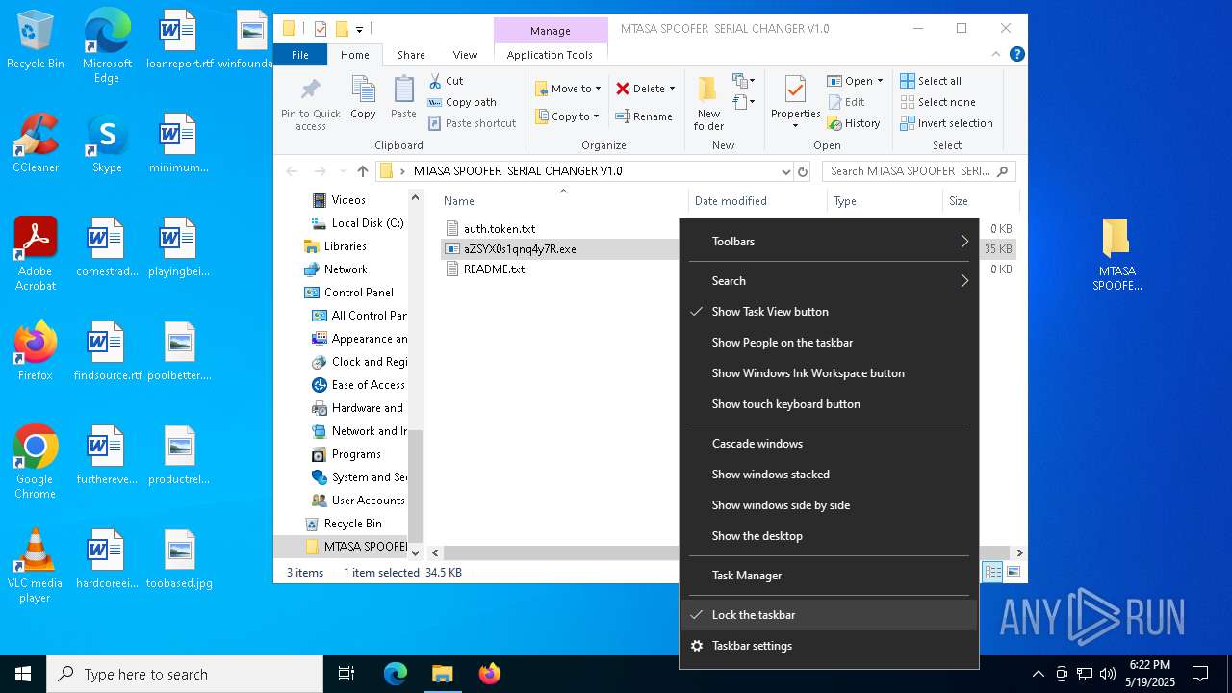Click Copy path in ribbon
Screen dimensions: 1232x693
coord(462,102)
